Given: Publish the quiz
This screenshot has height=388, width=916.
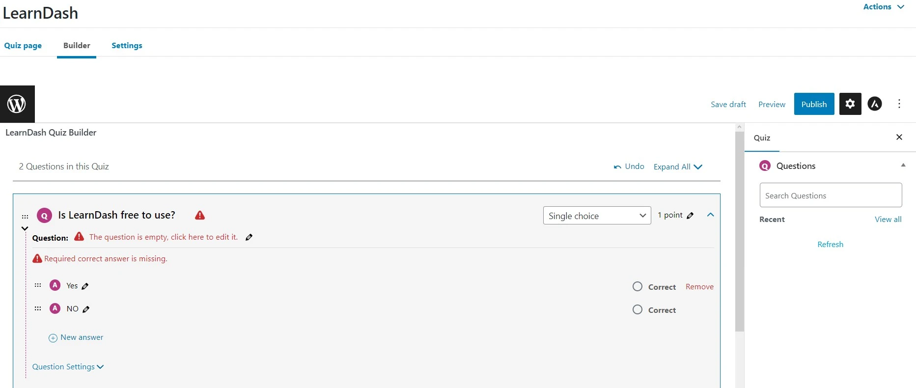Looking at the screenshot, I should coord(814,104).
